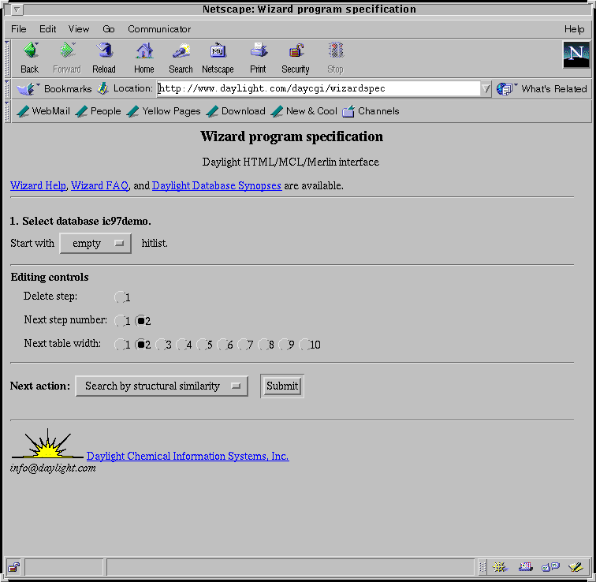Open Search from the navigation toolbar
Screen dimensions: 596x582
click(181, 52)
